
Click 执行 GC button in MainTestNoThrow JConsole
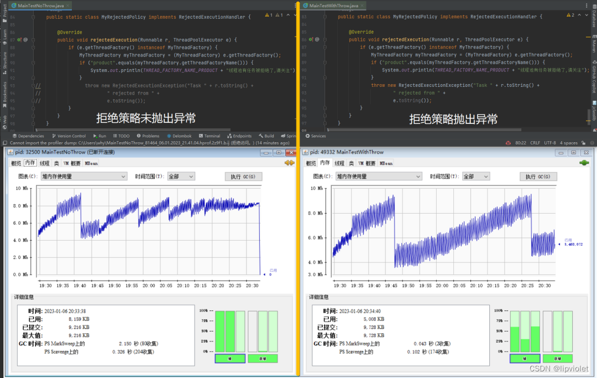click(x=243, y=177)
